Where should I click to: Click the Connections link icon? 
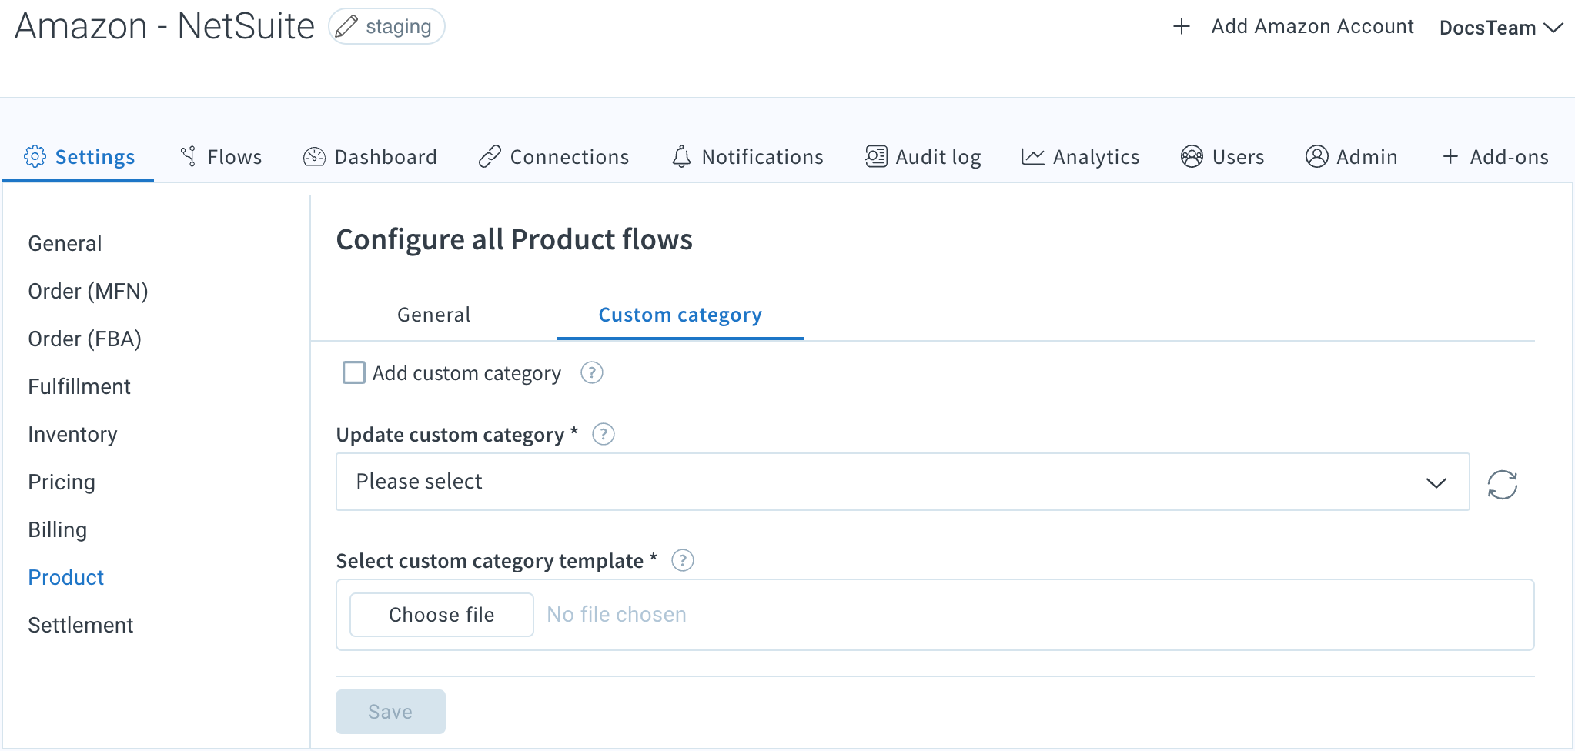click(x=490, y=157)
